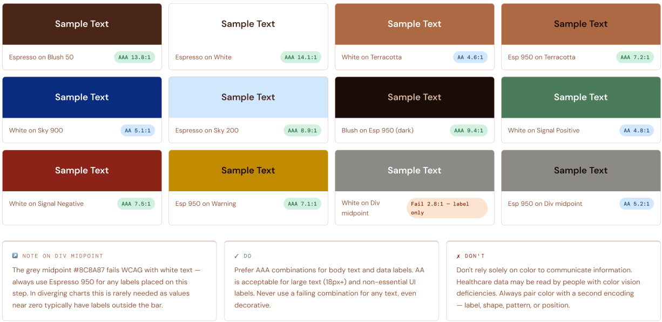The image size is (662, 322).
Task: Select the Esp 950 on Warning amber swatch
Action: [x=248, y=171]
